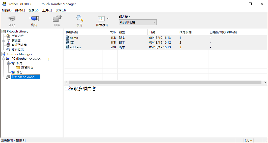The height and width of the screenshot is (143, 268).
Task: Open the 檢視(V) menu
Action: point(33,10)
